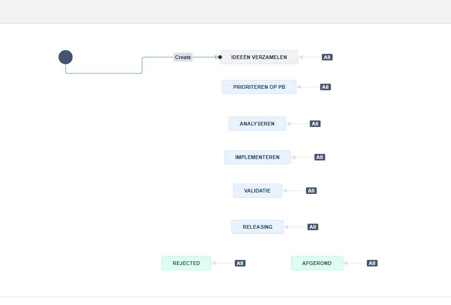Click the ANALYSEREN workflow status
451x305 pixels.
click(x=257, y=124)
